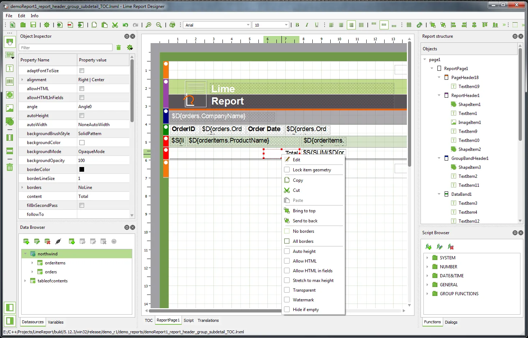Change the borderColor black swatch
This screenshot has height=338, width=528.
point(82,169)
